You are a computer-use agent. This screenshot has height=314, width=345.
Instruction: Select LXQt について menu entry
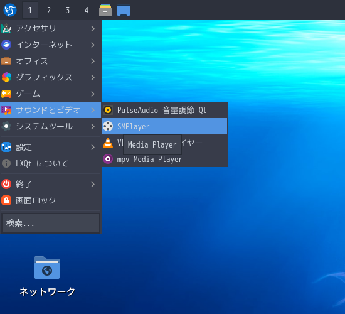coord(51,163)
